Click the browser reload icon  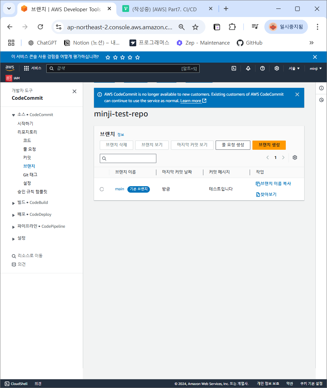pyautogui.click(x=41, y=27)
